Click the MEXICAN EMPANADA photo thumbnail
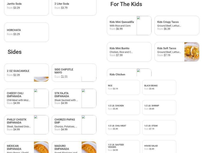This screenshot has width=205, height=153. pyautogui.click(x=41, y=147)
